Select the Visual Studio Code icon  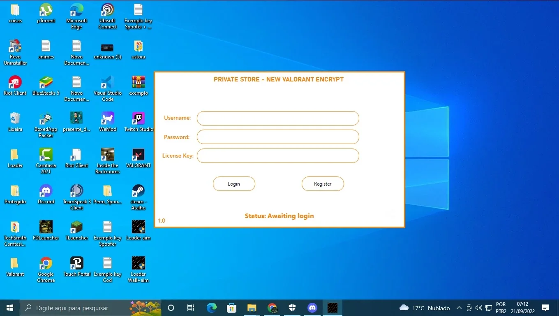pos(108,88)
